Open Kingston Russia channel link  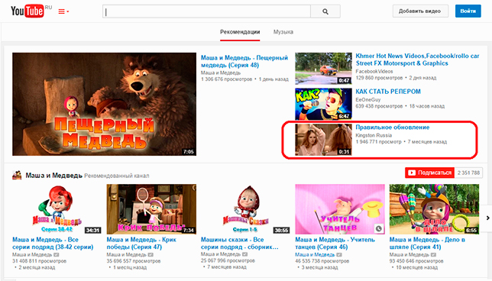[x=374, y=135]
